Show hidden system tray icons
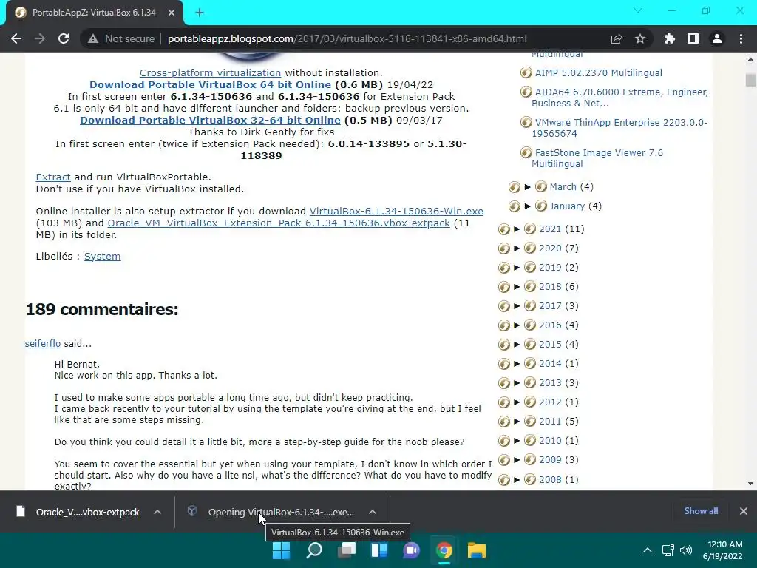The height and width of the screenshot is (568, 757). point(648,550)
